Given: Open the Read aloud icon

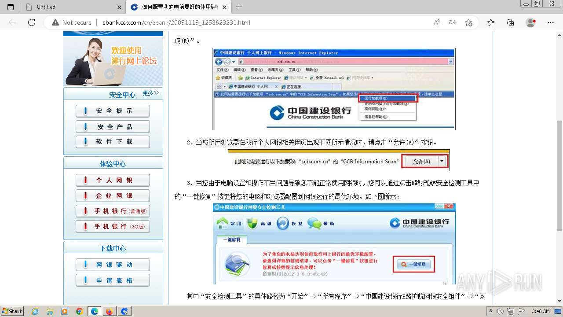Looking at the screenshot, I should pos(437,22).
